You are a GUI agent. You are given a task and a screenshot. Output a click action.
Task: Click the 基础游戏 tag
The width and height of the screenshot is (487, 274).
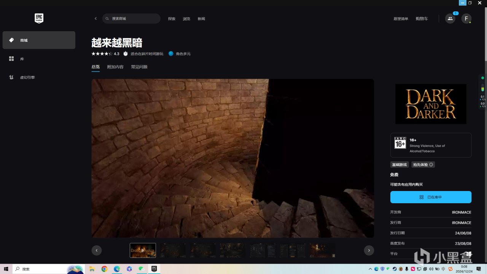[x=399, y=165]
